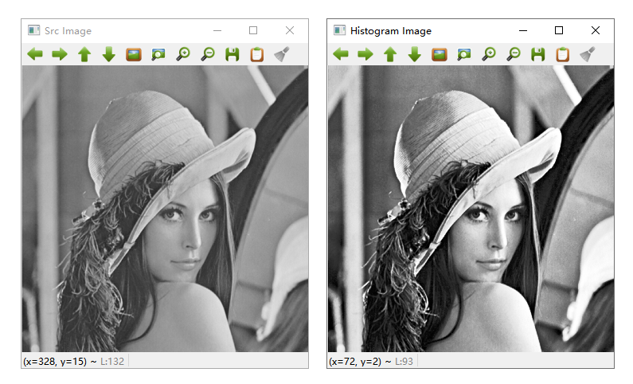Pan left in Src Image window
This screenshot has width=633, height=384.
pyautogui.click(x=35, y=54)
